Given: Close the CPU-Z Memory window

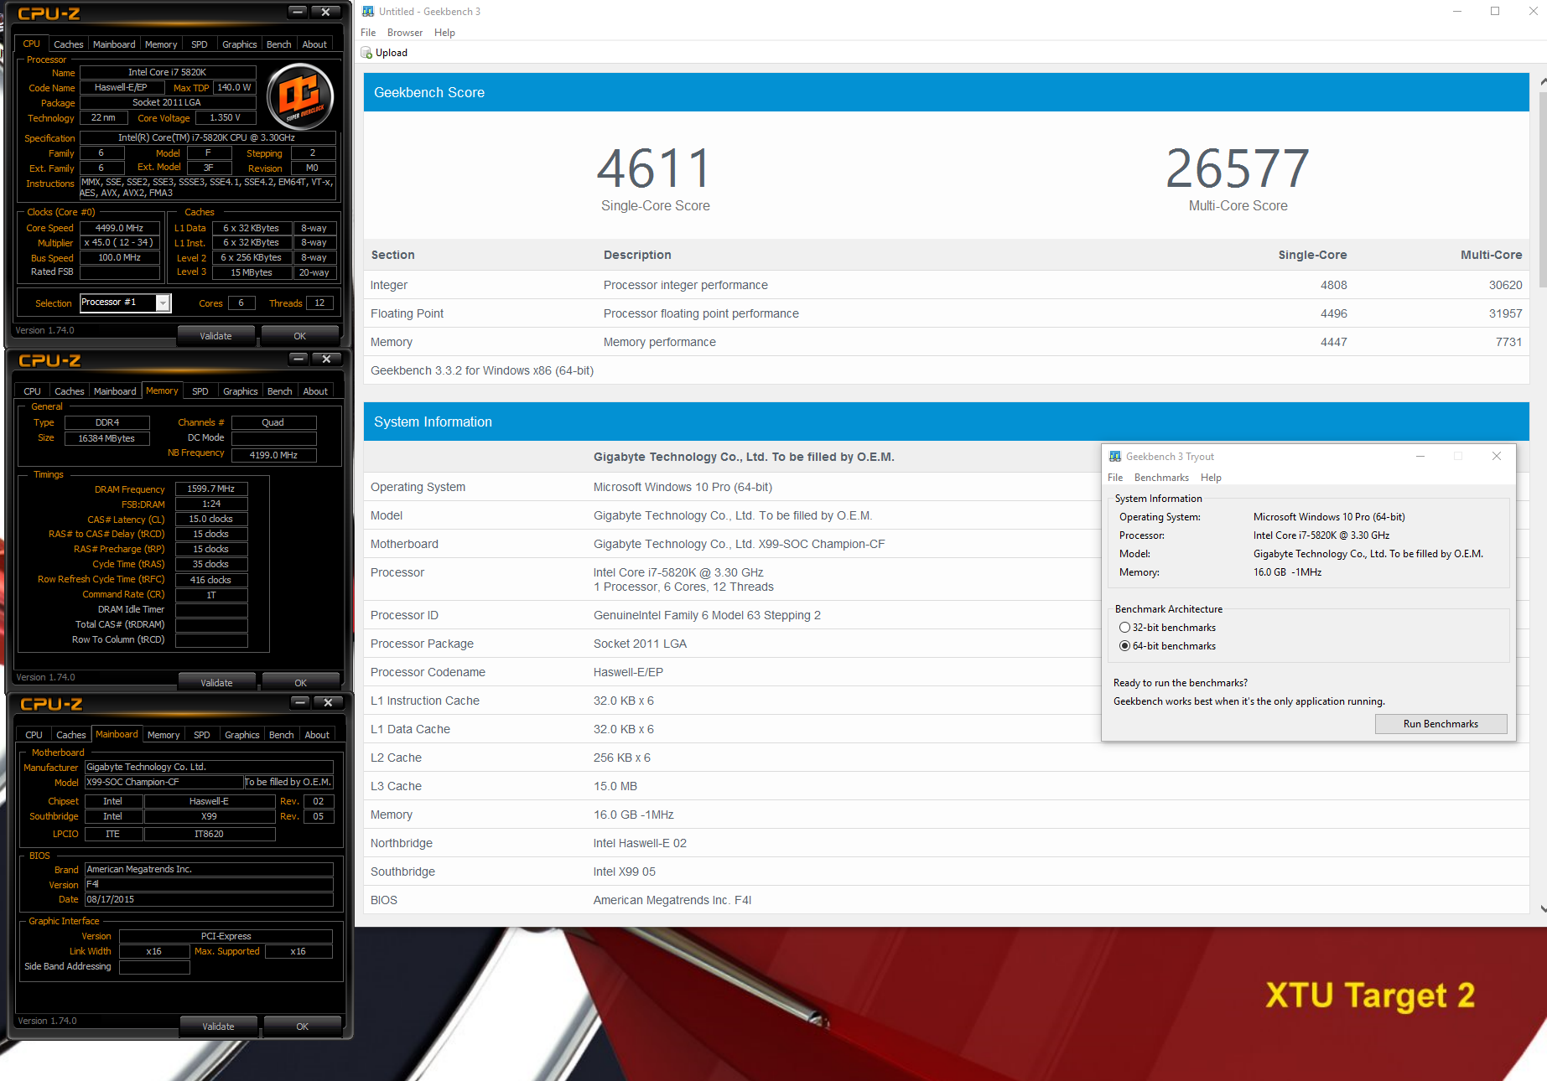Looking at the screenshot, I should (326, 359).
